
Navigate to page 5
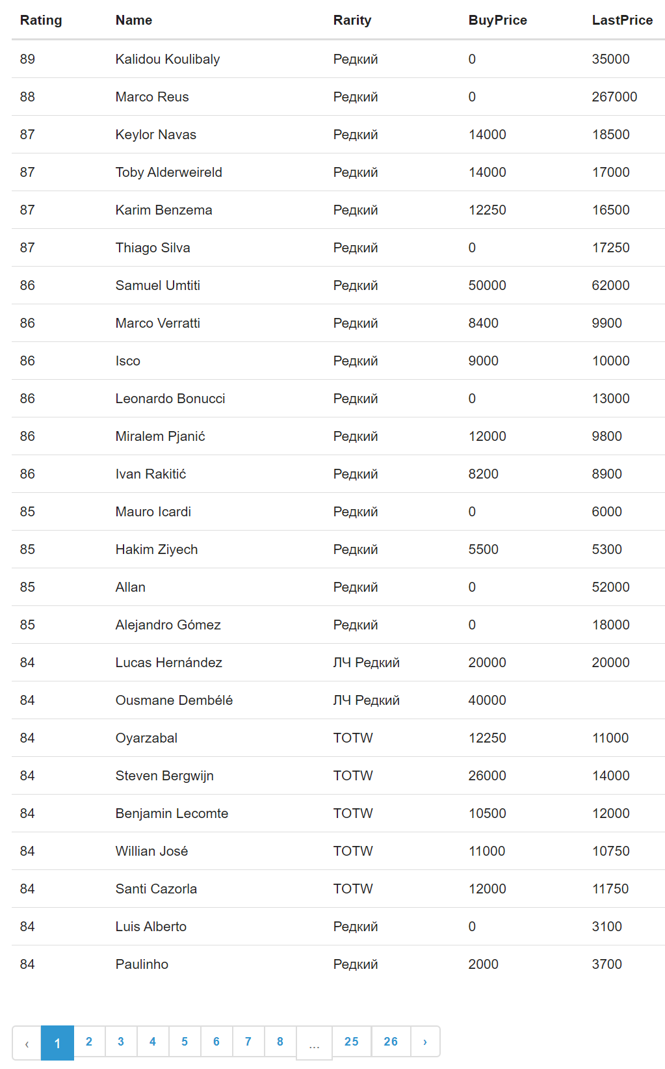(x=185, y=1042)
